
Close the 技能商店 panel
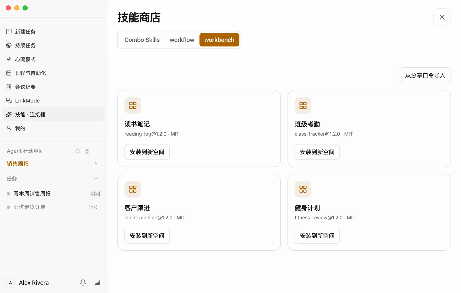tap(442, 17)
